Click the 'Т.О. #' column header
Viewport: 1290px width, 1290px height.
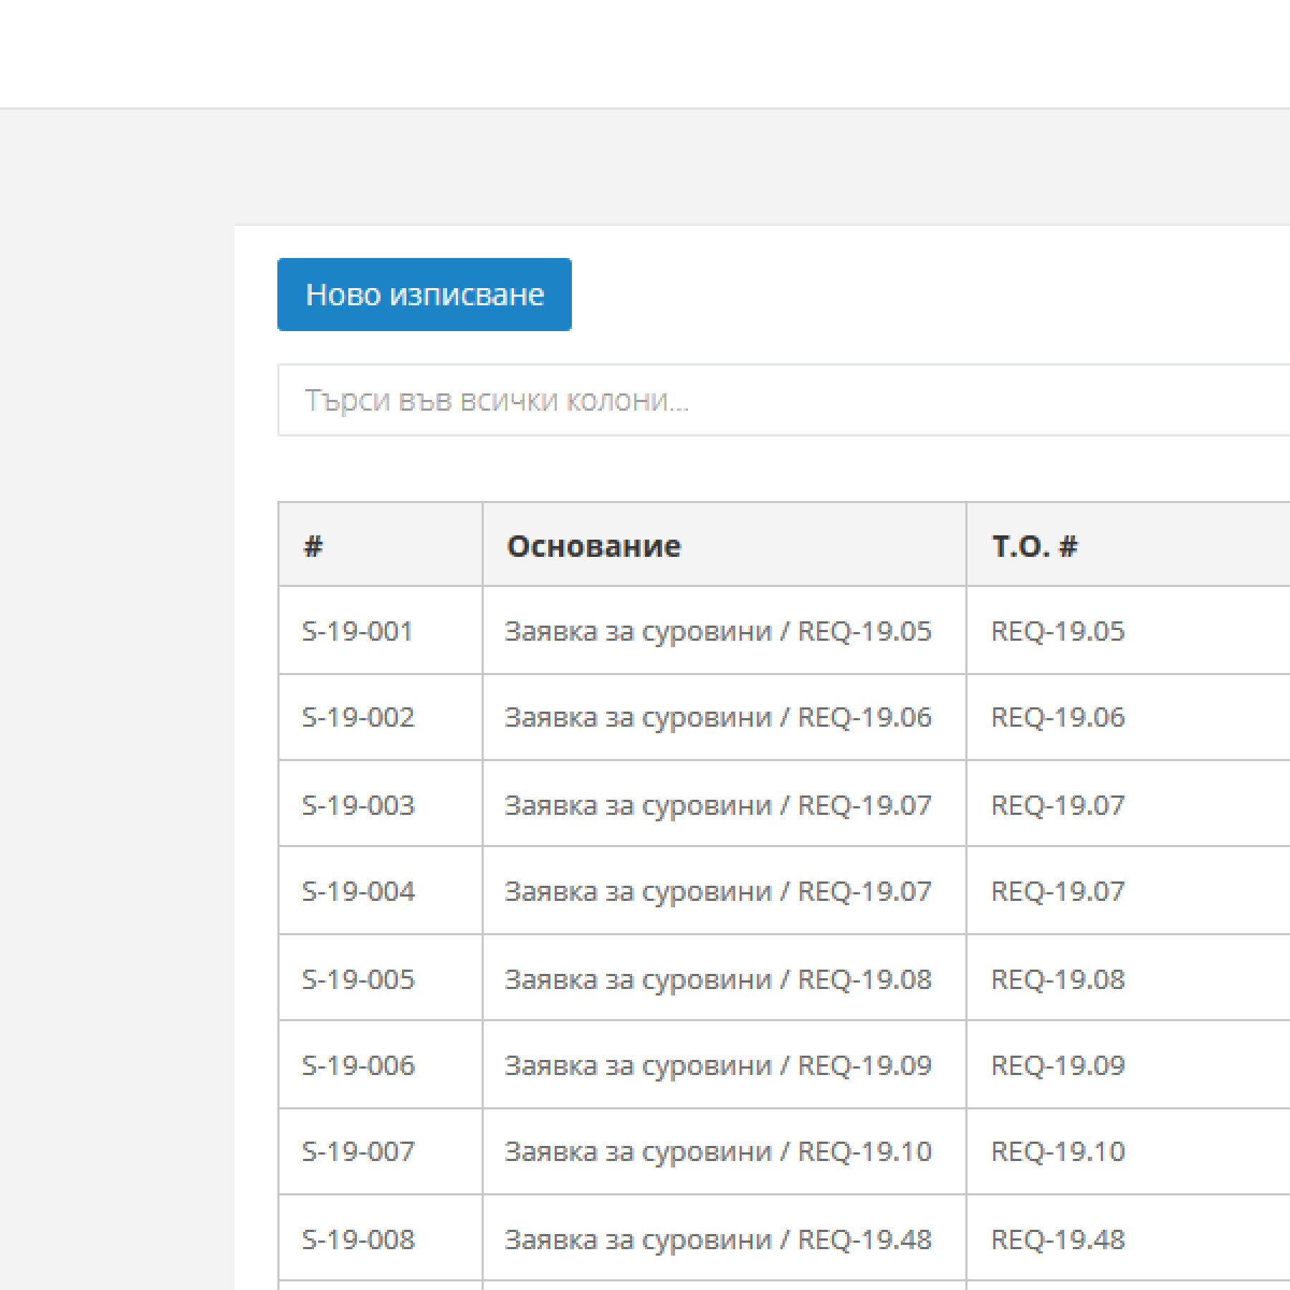[x=1128, y=545]
